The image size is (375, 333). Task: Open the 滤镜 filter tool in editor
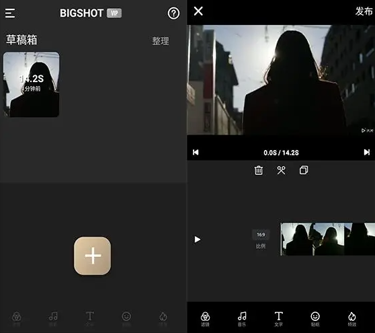[205, 319]
